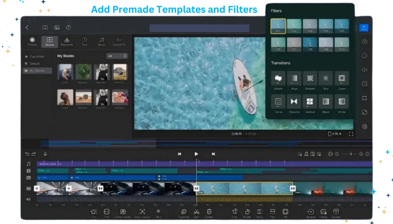Click the export button at top right
This screenshot has width=393, height=224.
coord(363,28)
